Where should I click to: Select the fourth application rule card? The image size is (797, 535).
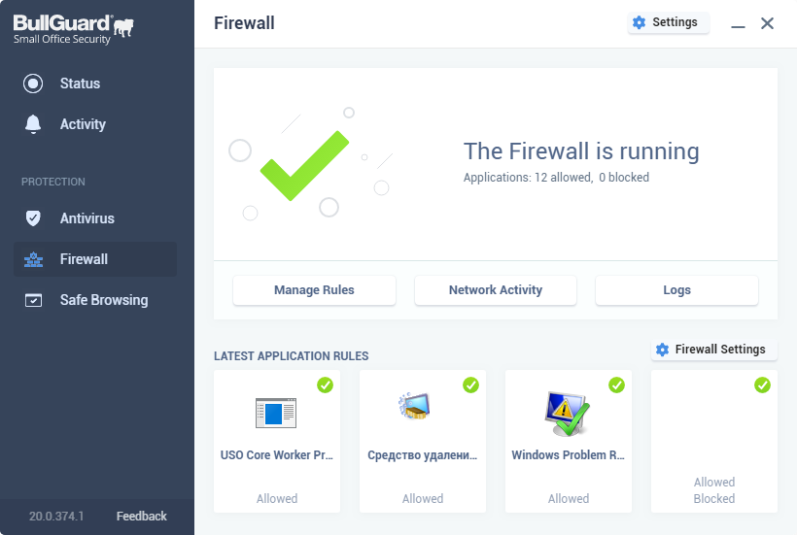click(714, 442)
